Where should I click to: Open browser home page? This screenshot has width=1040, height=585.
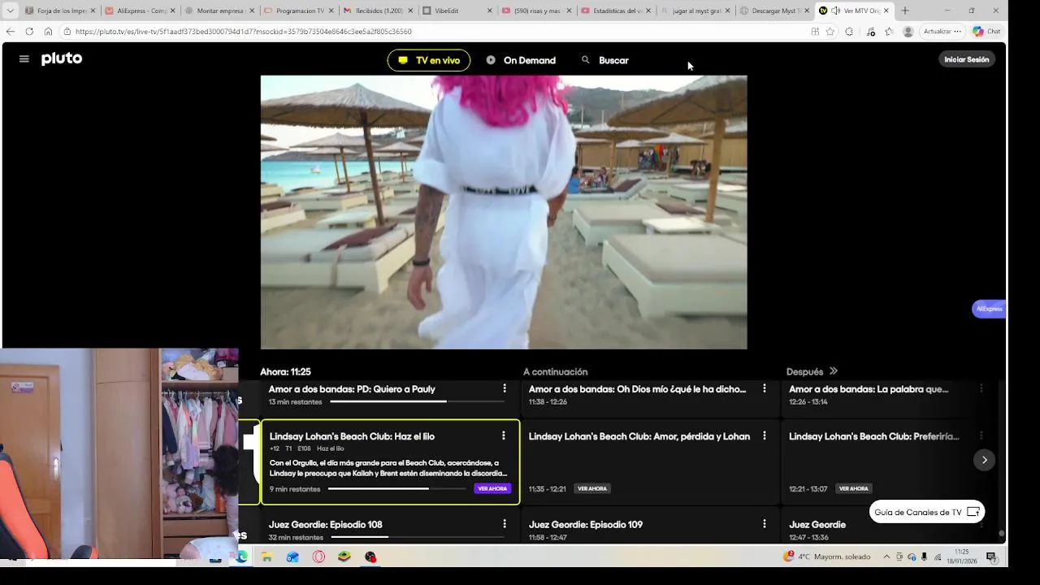tap(48, 31)
